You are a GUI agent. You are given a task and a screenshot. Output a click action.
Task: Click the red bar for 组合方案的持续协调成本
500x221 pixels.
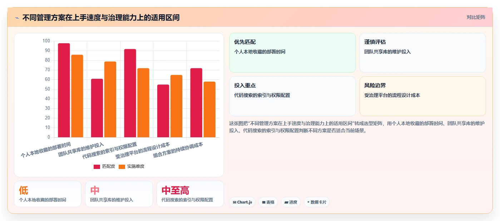tap(196, 103)
